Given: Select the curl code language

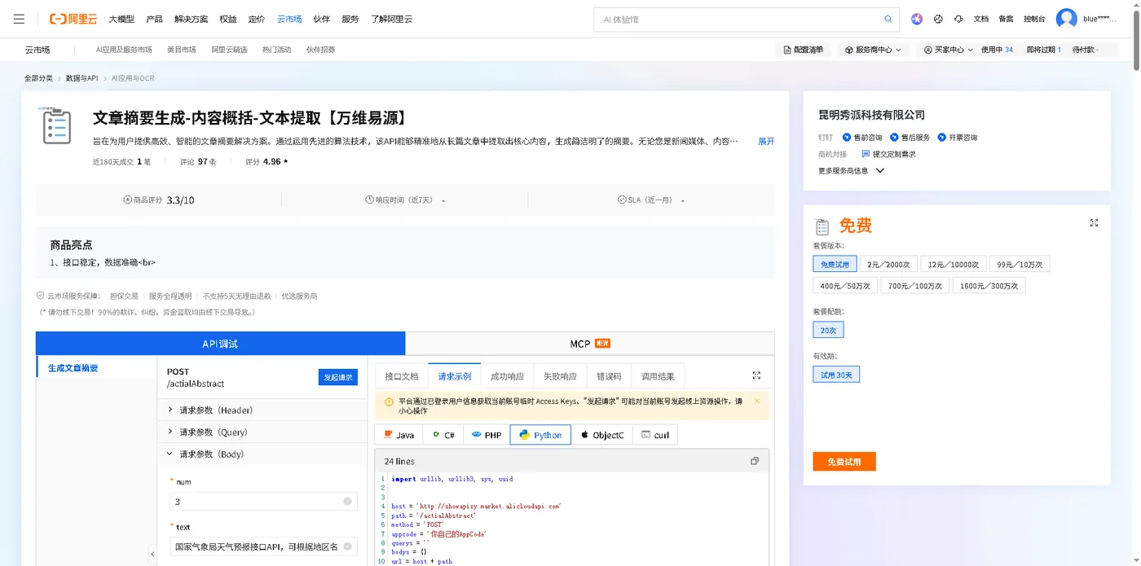Looking at the screenshot, I should (655, 435).
